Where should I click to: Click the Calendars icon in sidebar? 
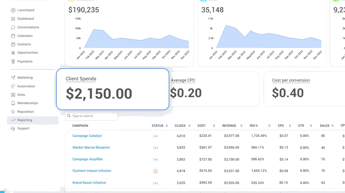(13, 36)
